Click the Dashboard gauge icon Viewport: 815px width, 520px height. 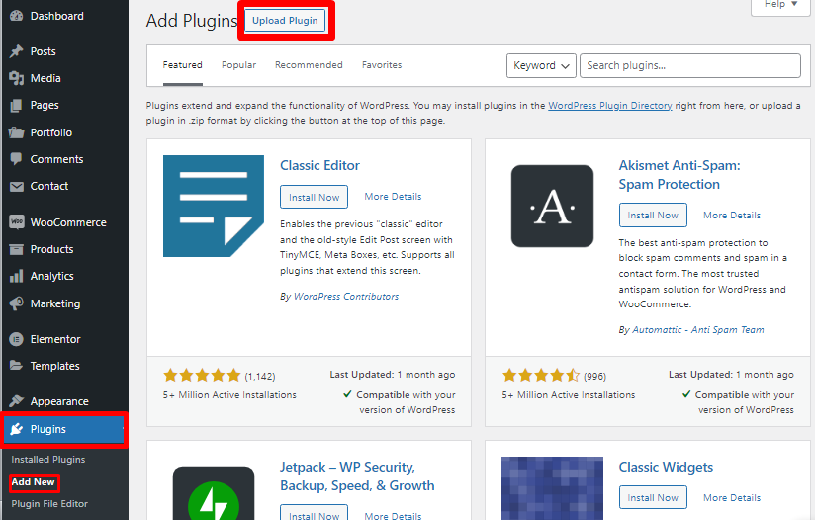16,16
